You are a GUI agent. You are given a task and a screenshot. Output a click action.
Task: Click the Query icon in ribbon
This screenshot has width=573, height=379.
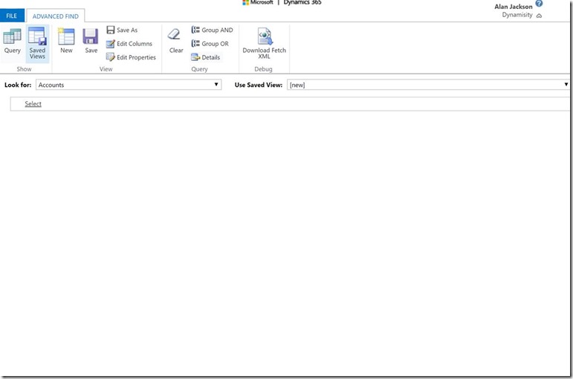tap(13, 41)
